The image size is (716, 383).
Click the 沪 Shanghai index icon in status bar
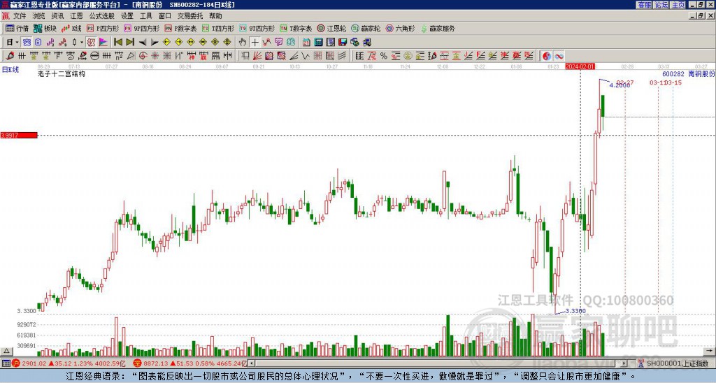pos(16,363)
